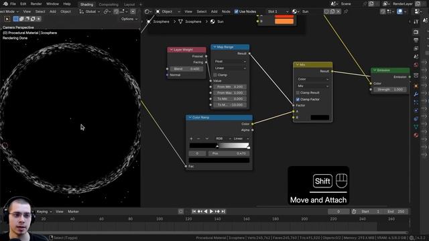Jump to timeline start
Screen dimensions: 429x241
[194, 212]
